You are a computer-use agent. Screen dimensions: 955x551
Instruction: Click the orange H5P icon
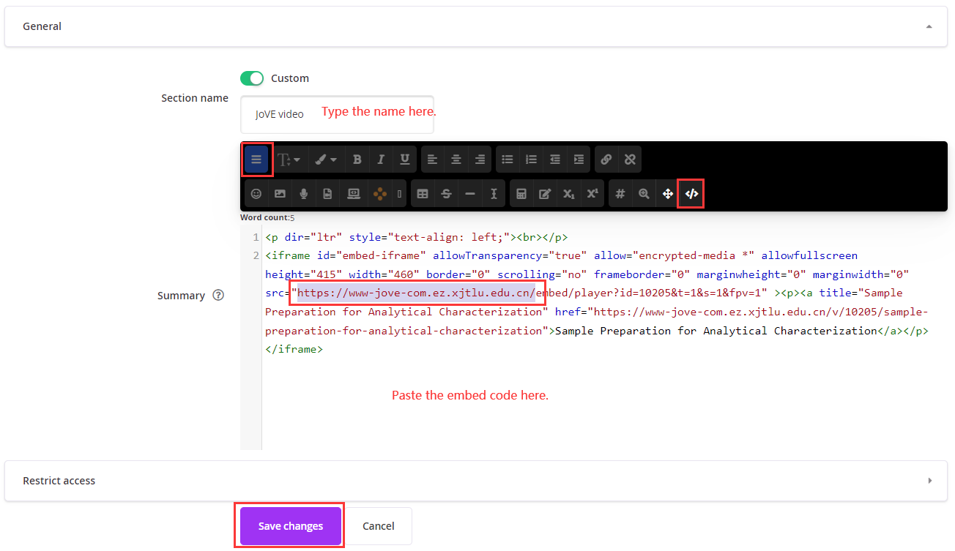380,194
